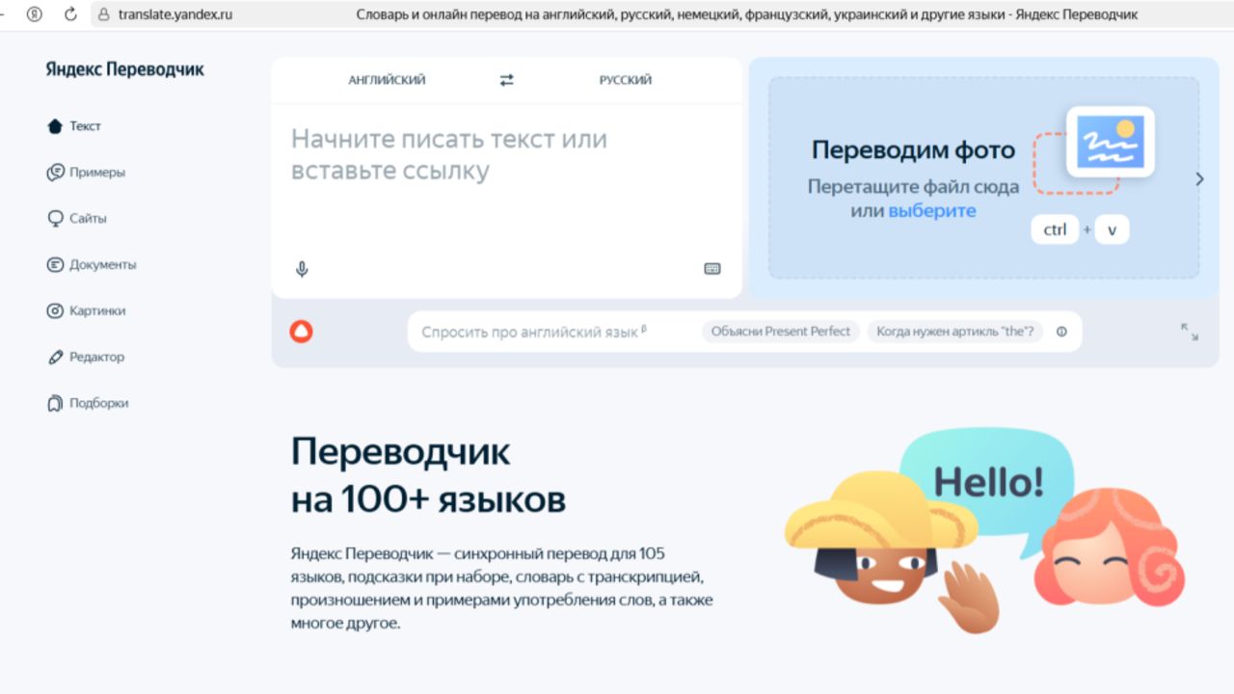Open the АНГЛИЙСКИЙ source language selector

(x=387, y=80)
